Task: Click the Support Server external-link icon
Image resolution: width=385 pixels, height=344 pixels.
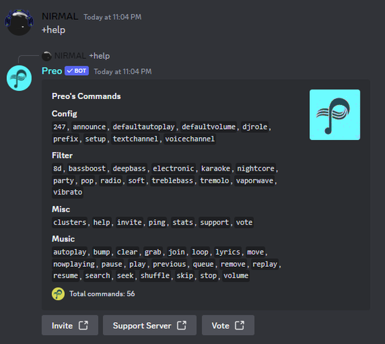Action: coord(182,326)
